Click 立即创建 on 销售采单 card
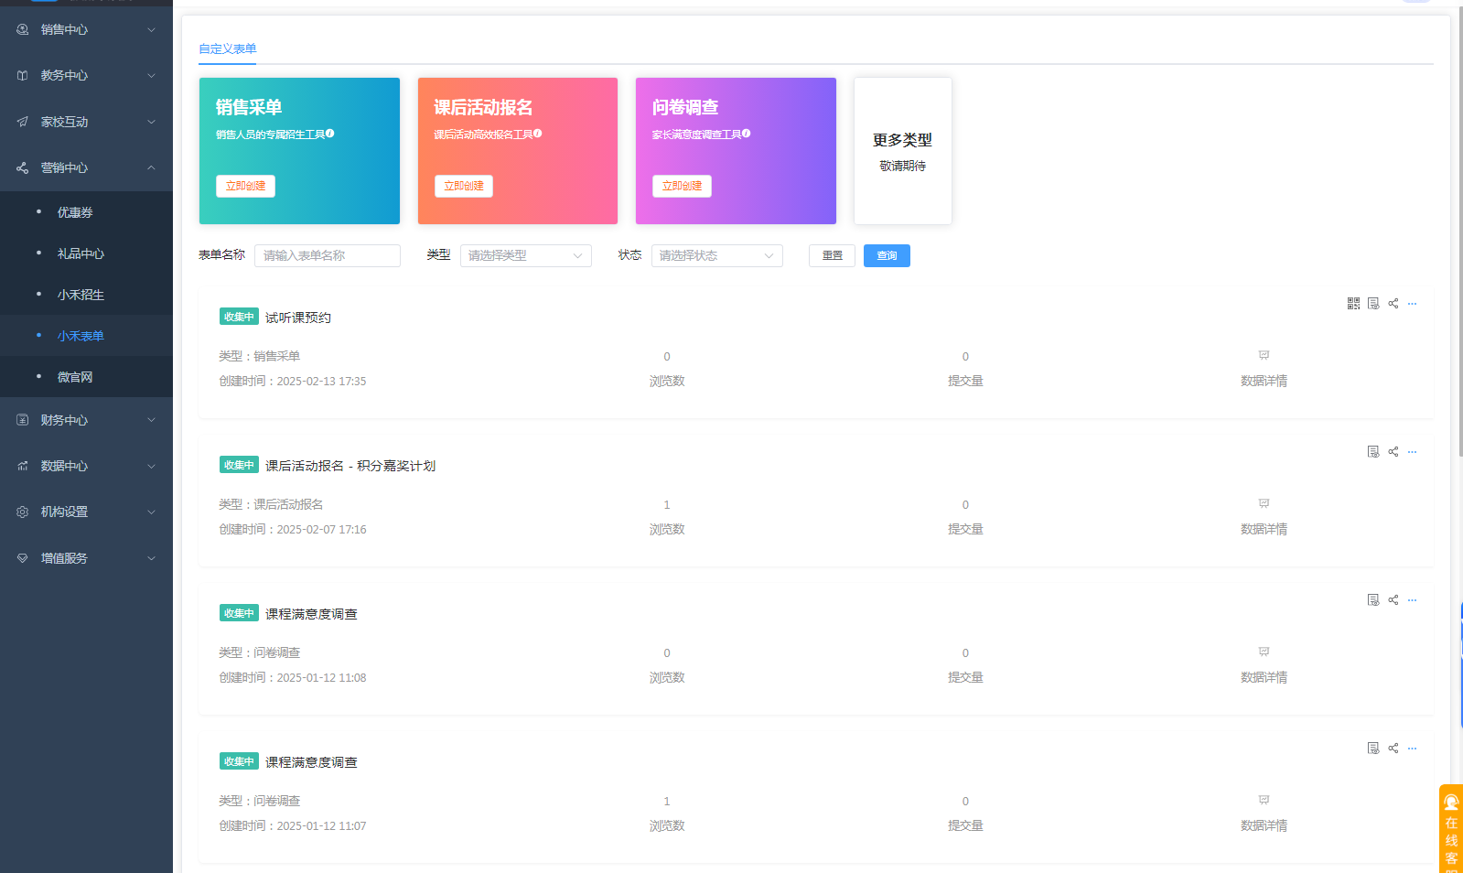 245,186
